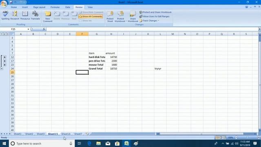
Task: Select the column G header
Action: [97, 34]
